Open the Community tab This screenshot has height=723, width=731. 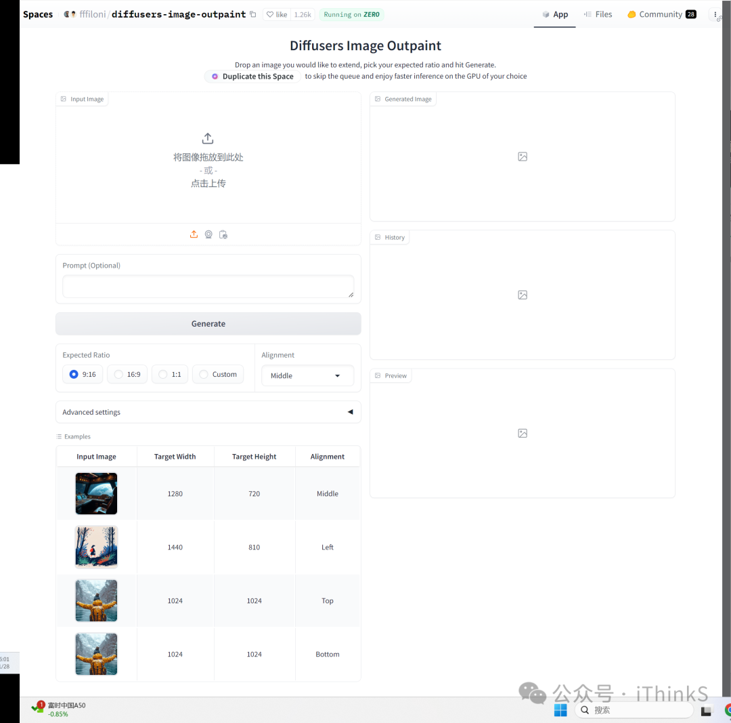pyautogui.click(x=661, y=14)
